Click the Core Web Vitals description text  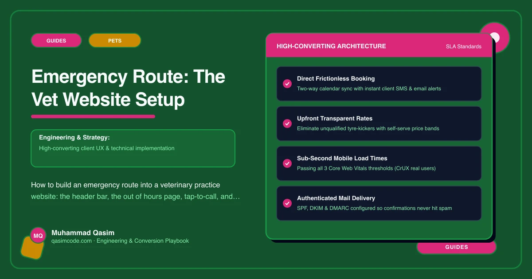(x=367, y=168)
